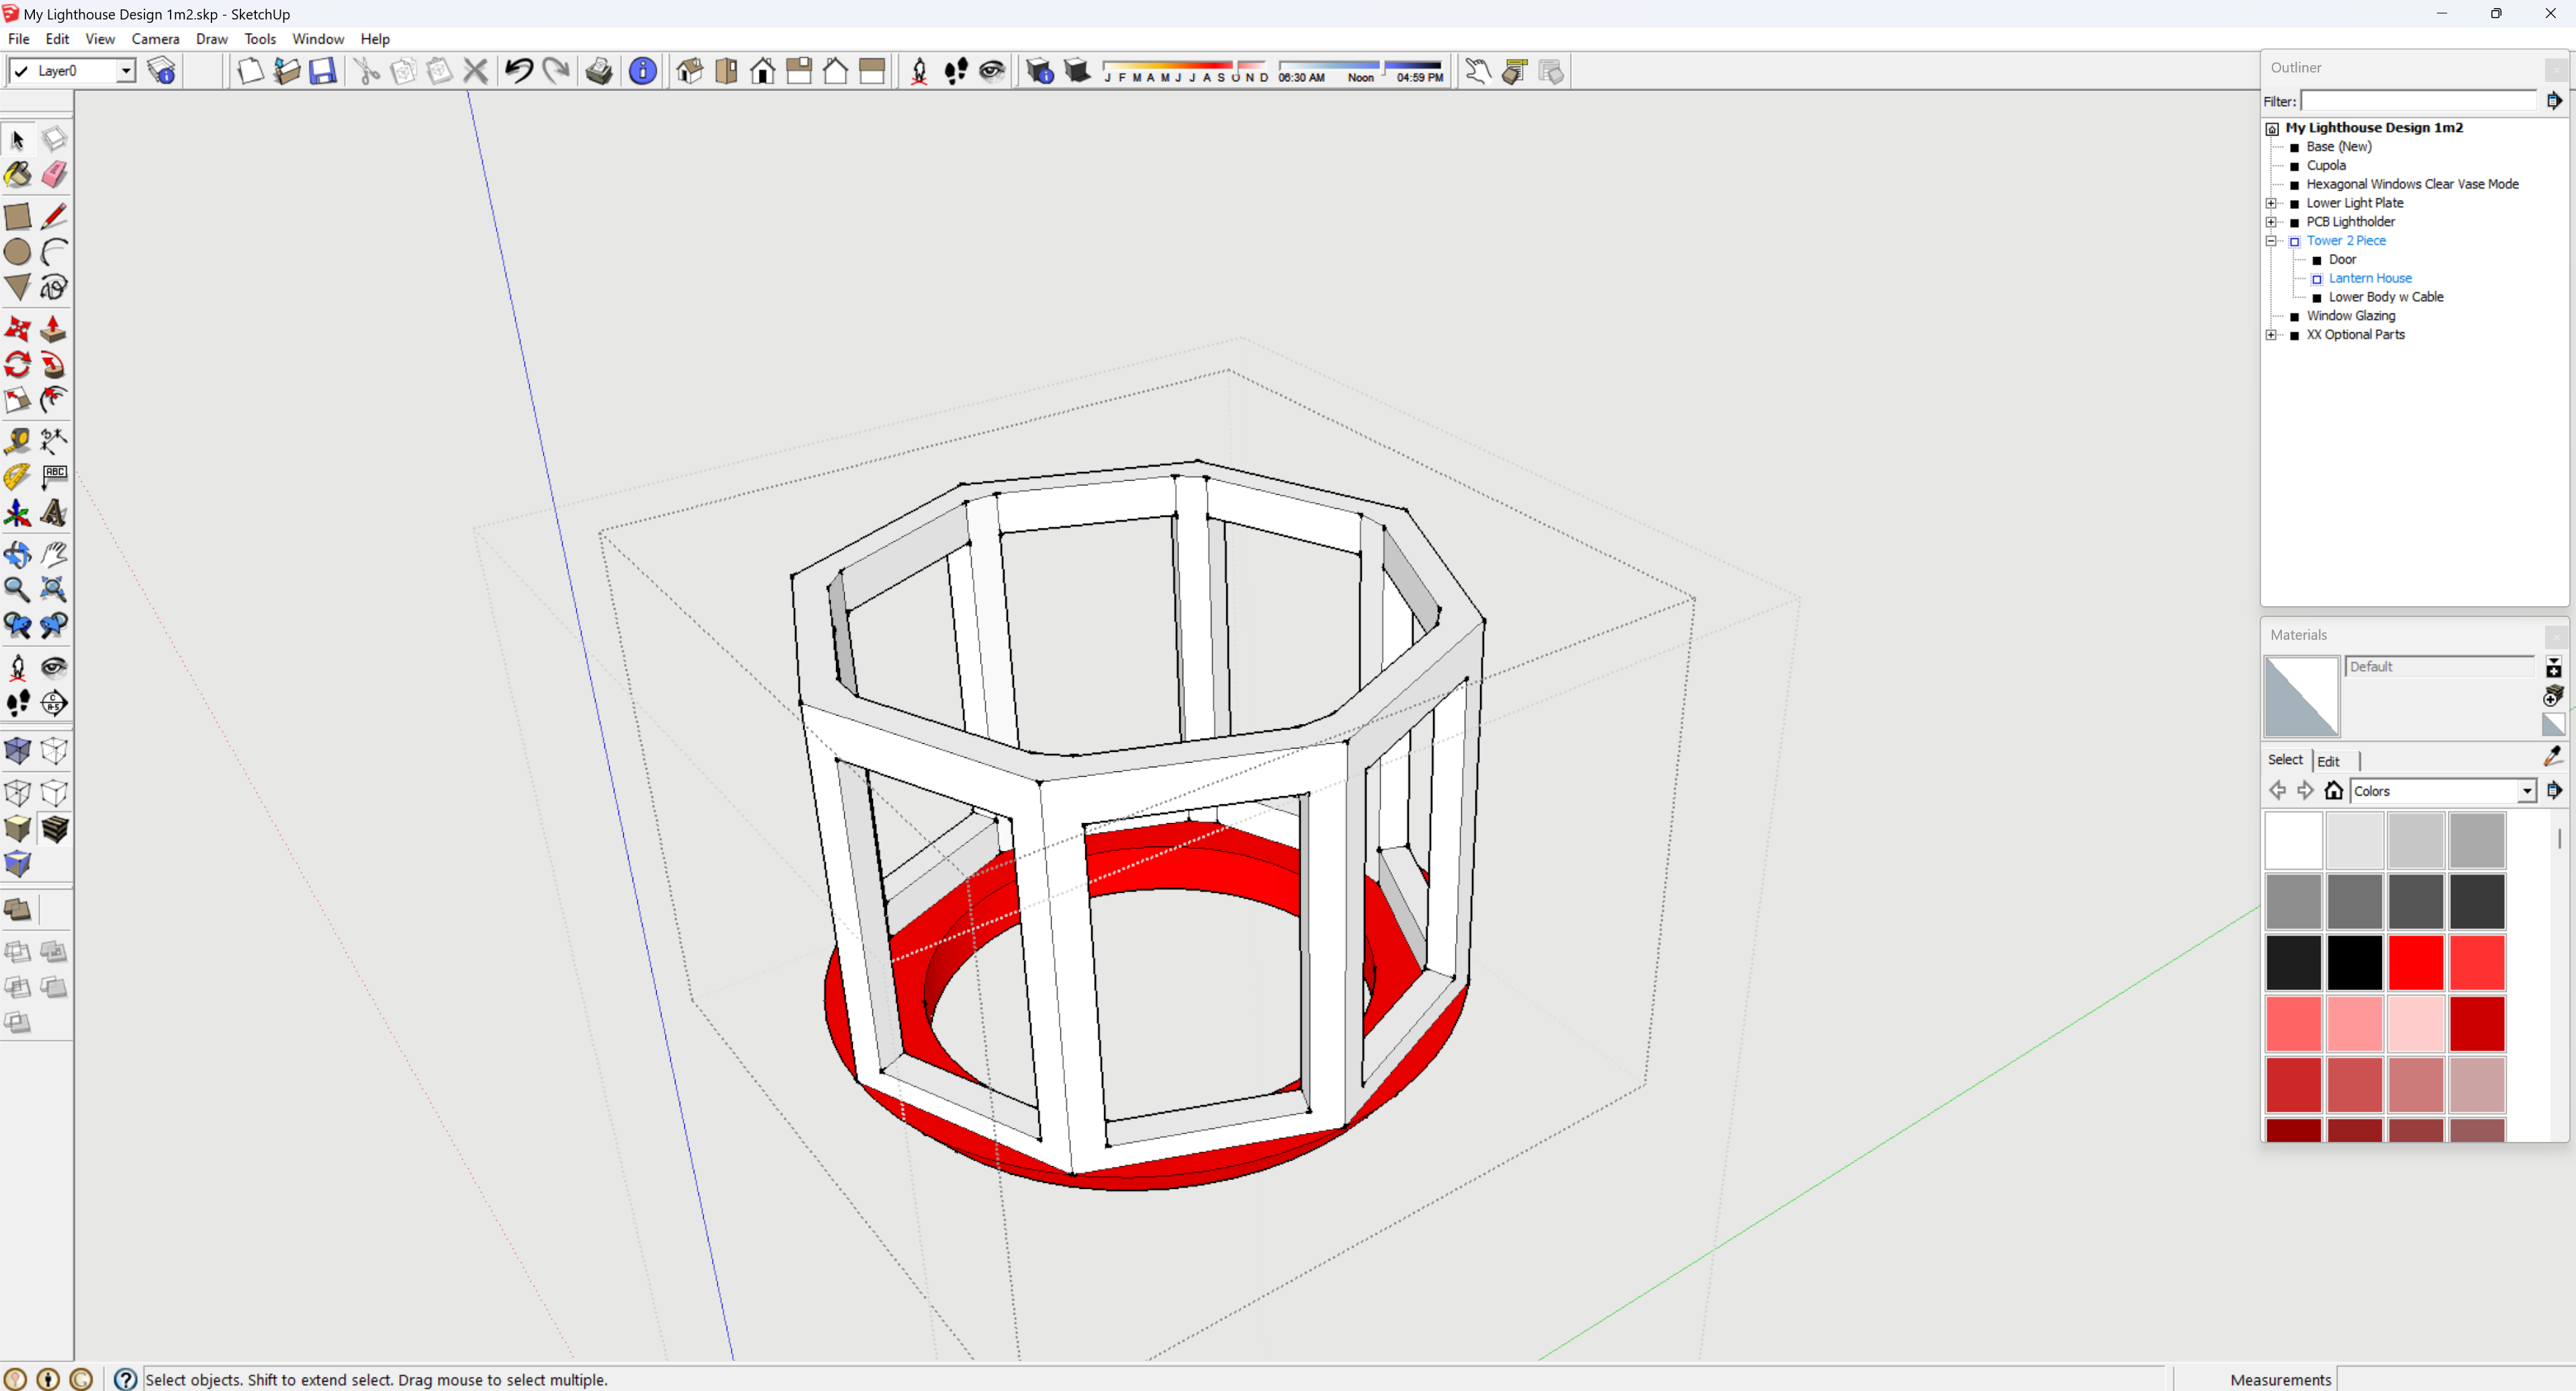Open the Colors library dropdown
The width and height of the screenshot is (2576, 1391).
click(x=2526, y=791)
